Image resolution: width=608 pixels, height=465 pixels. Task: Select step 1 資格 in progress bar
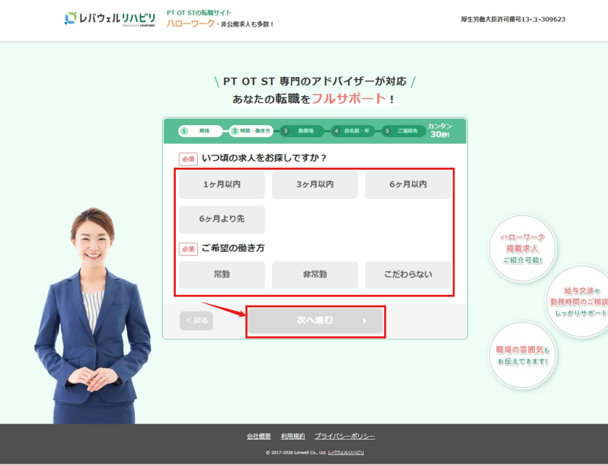point(199,131)
